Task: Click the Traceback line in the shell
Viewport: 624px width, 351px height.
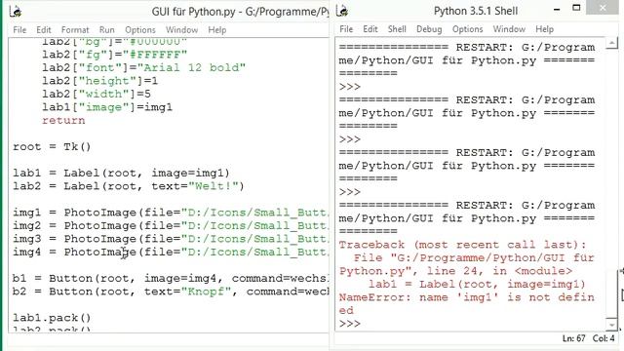Action: [462, 245]
